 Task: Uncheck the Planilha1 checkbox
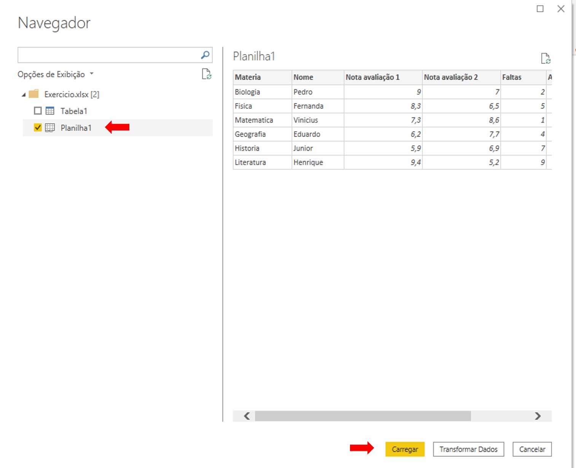pyautogui.click(x=38, y=127)
